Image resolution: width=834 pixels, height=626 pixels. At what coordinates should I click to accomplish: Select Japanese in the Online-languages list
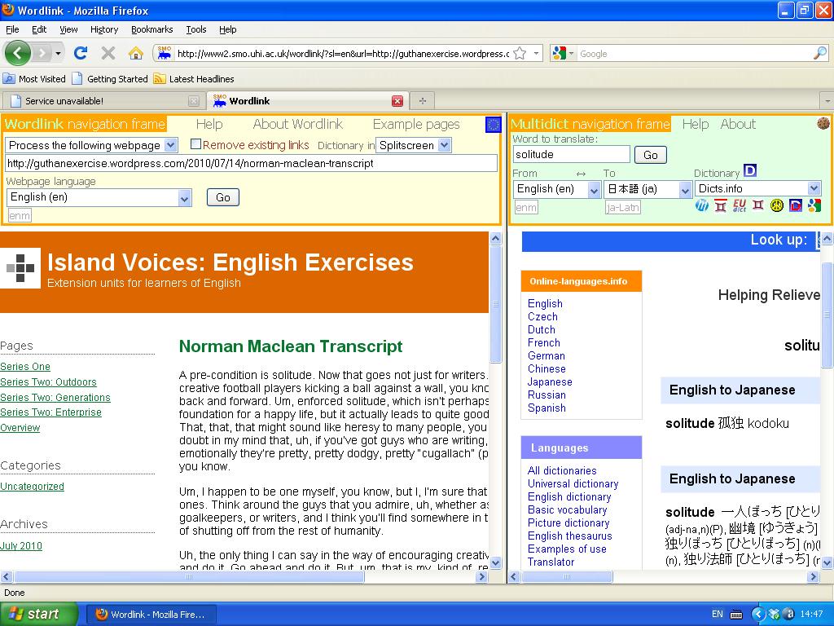coord(550,381)
